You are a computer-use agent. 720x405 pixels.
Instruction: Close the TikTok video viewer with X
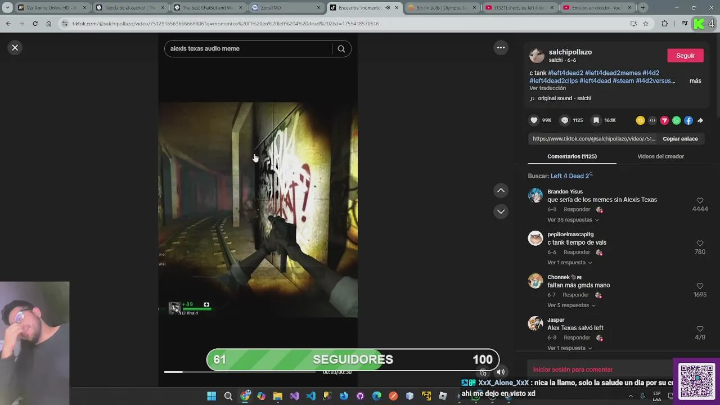coord(15,48)
